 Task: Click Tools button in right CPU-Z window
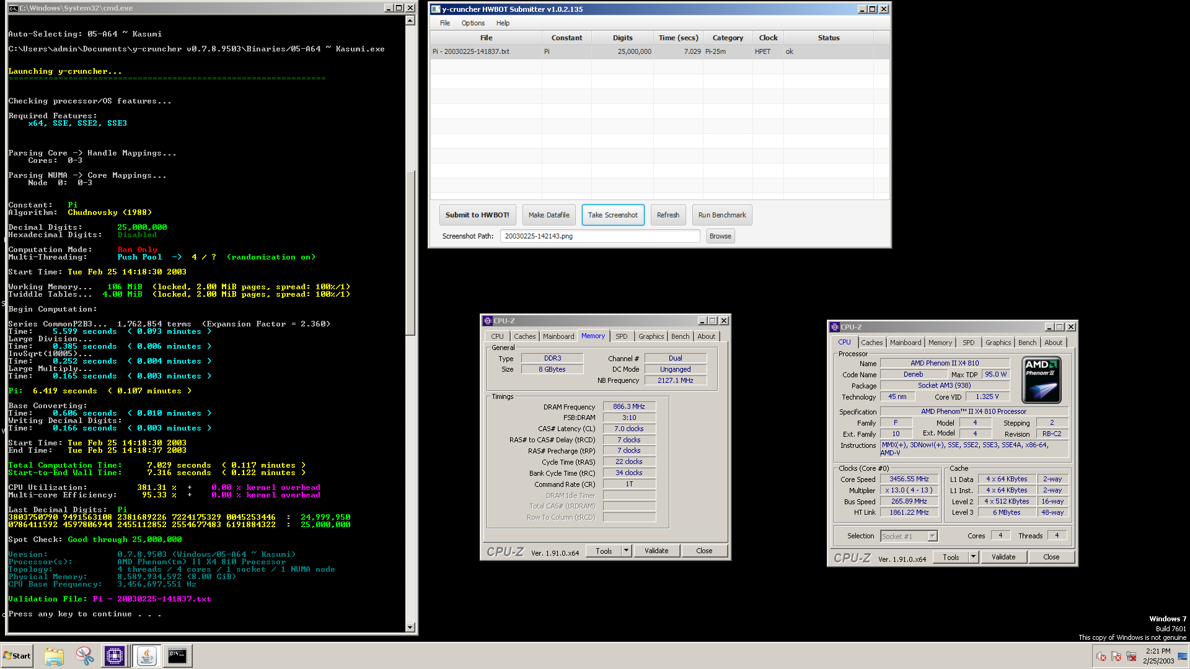point(951,557)
